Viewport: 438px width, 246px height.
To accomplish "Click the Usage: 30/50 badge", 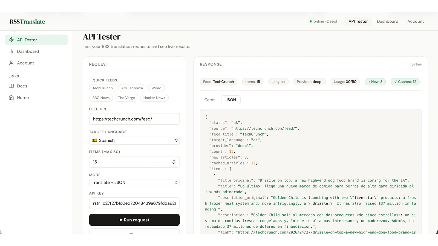I will click(345, 82).
